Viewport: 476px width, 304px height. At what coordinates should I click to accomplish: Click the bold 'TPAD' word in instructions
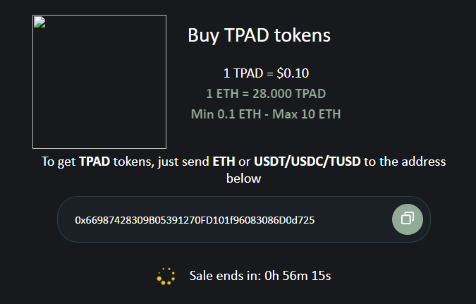point(94,162)
